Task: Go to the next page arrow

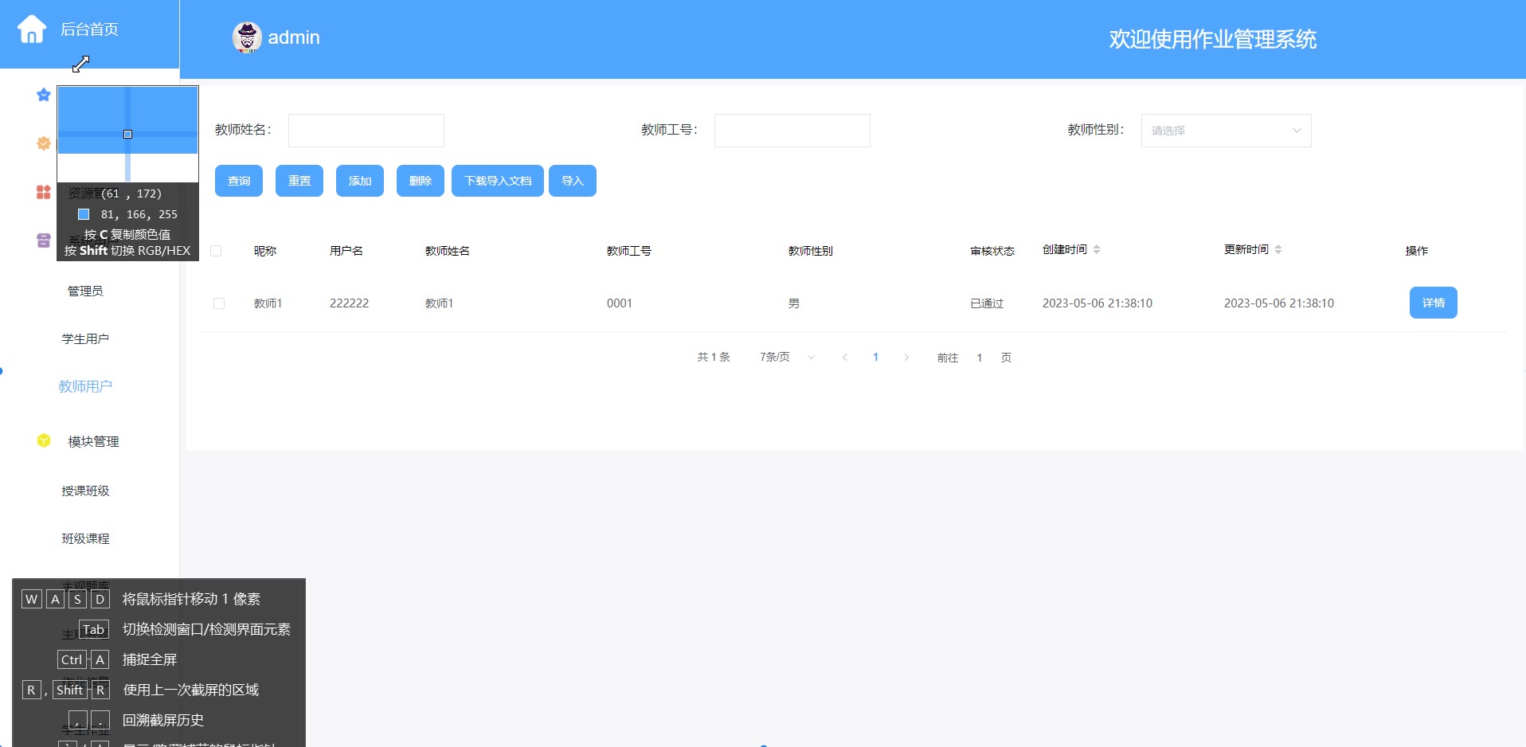Action: [x=906, y=358]
